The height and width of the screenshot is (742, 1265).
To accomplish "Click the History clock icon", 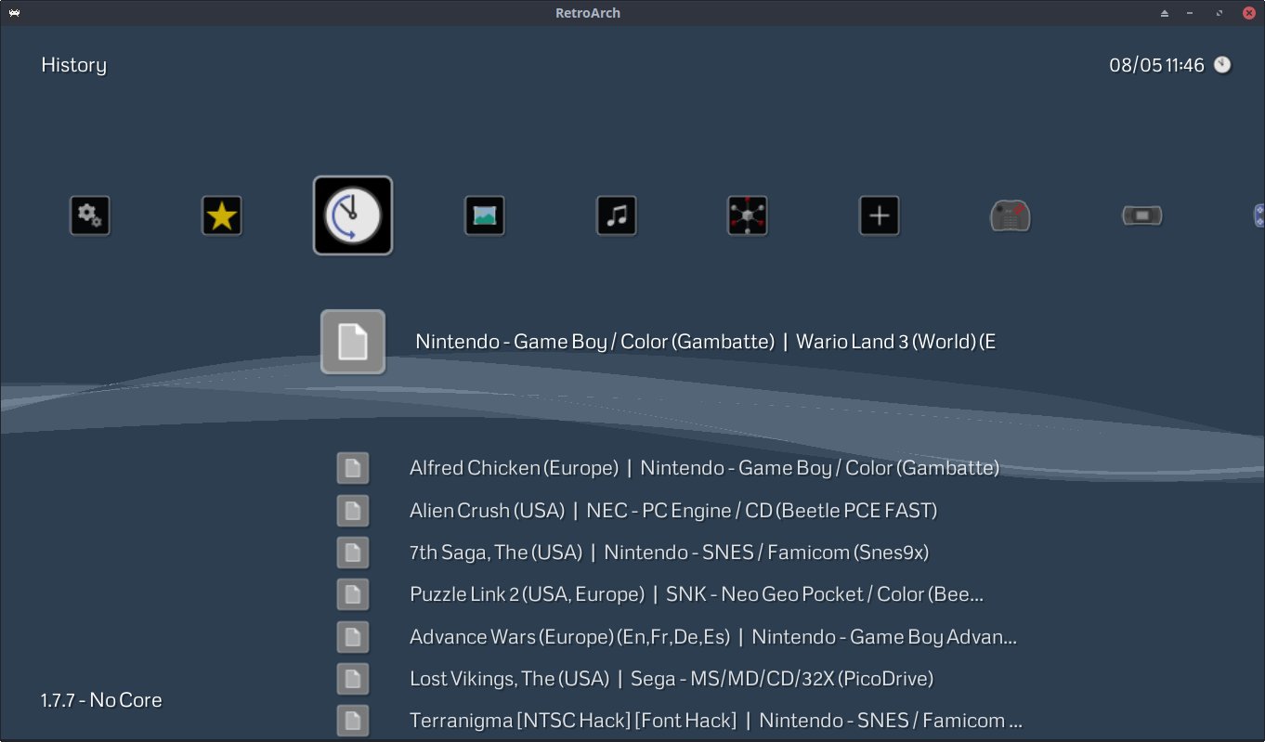I will point(353,215).
